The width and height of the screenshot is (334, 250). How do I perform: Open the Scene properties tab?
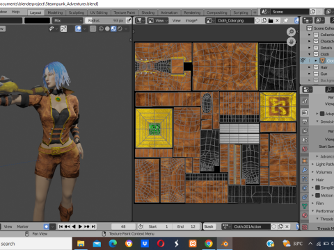(x=305, y=140)
